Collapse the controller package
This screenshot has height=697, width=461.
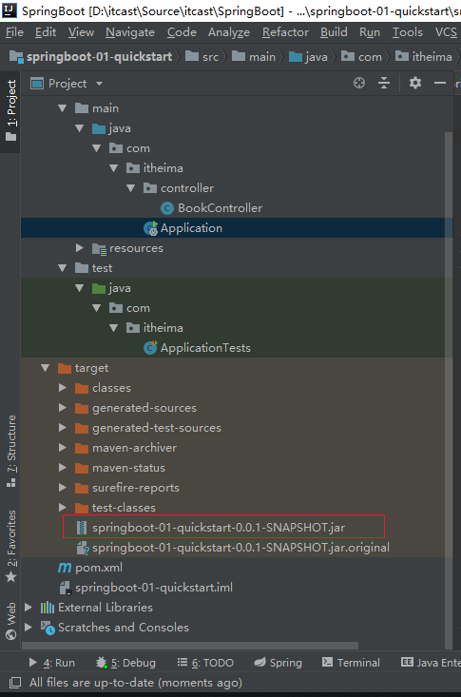pos(131,188)
